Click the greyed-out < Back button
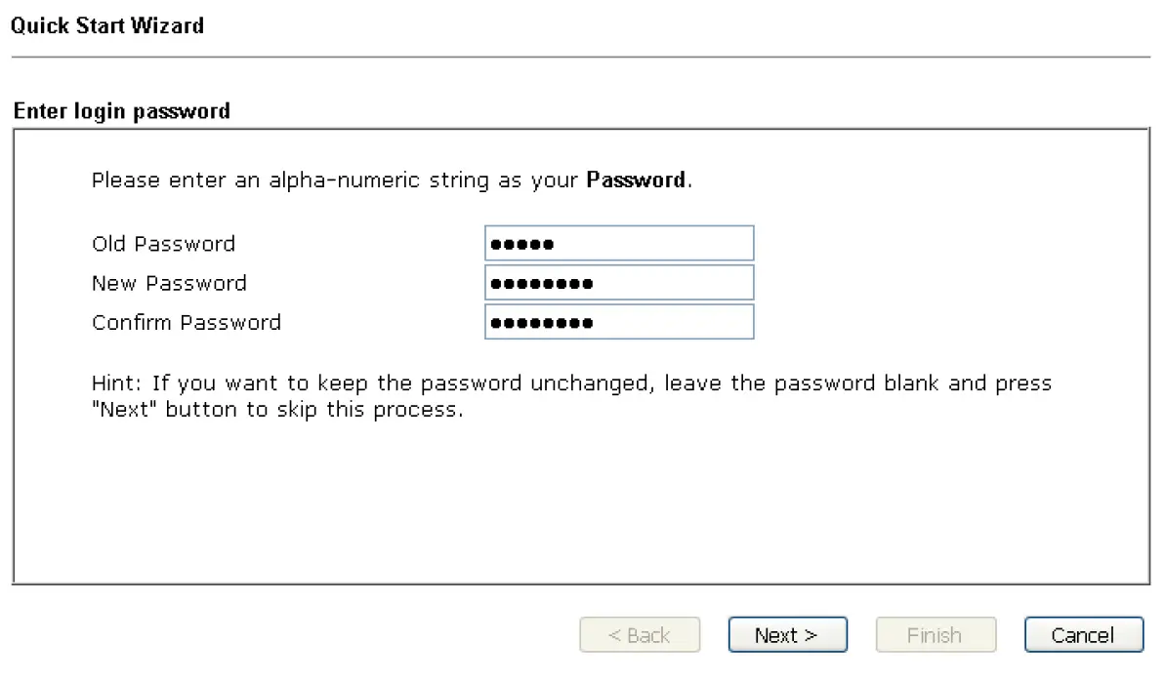Viewport: 1165px width, 682px height. pyautogui.click(x=640, y=635)
